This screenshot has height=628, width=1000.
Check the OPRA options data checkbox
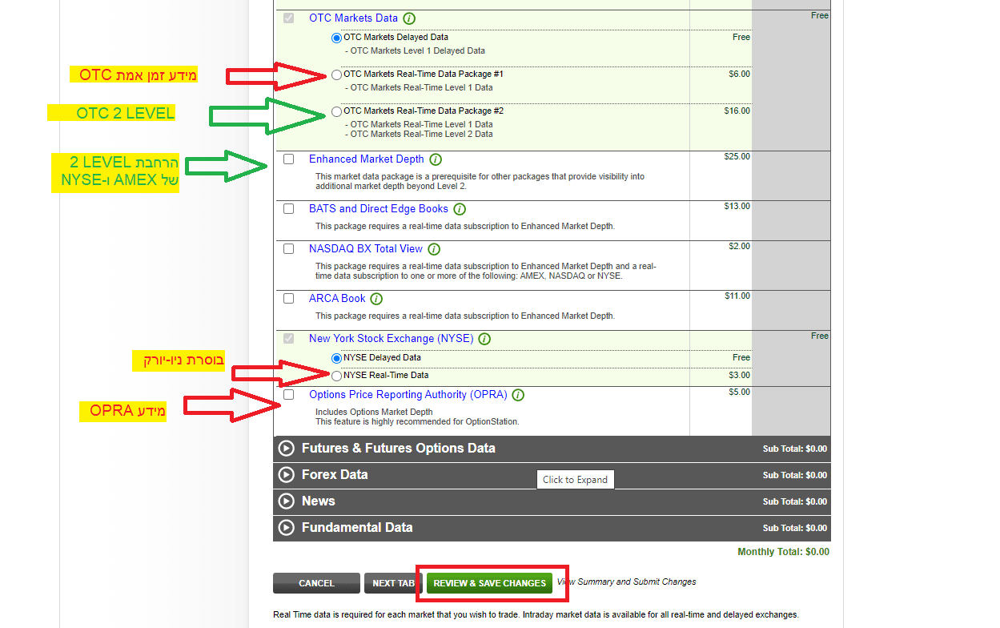tap(289, 395)
